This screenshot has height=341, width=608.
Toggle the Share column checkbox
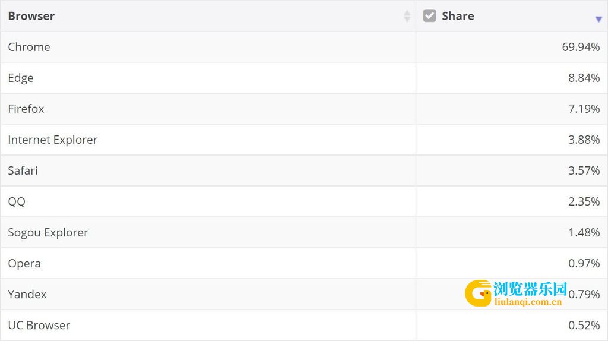point(429,16)
